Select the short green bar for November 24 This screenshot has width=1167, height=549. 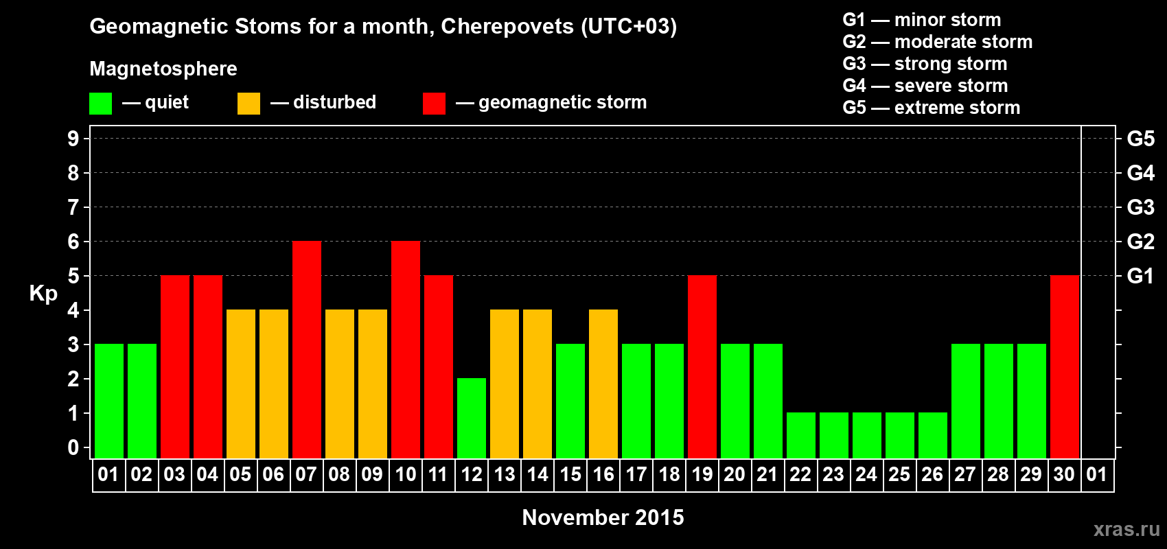click(867, 435)
